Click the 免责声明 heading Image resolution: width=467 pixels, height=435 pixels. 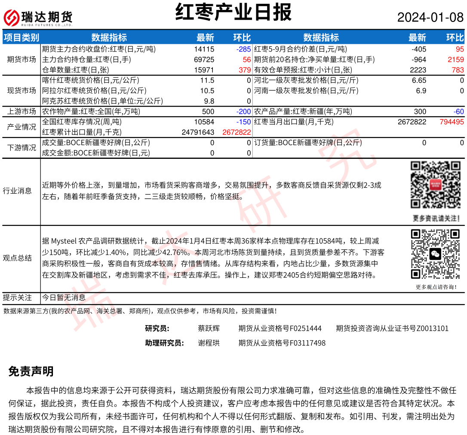pyautogui.click(x=31, y=371)
